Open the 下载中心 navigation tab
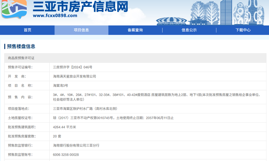This screenshot has width=269, height=161. click(243, 30)
